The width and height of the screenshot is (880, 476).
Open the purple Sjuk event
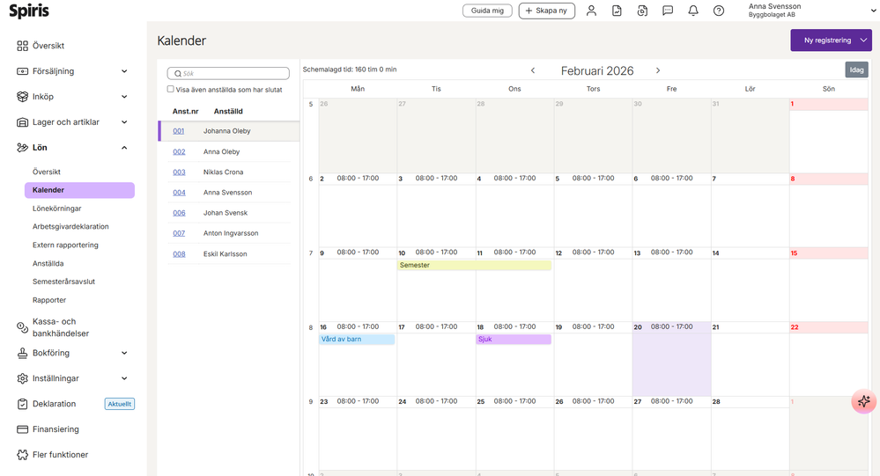(514, 340)
